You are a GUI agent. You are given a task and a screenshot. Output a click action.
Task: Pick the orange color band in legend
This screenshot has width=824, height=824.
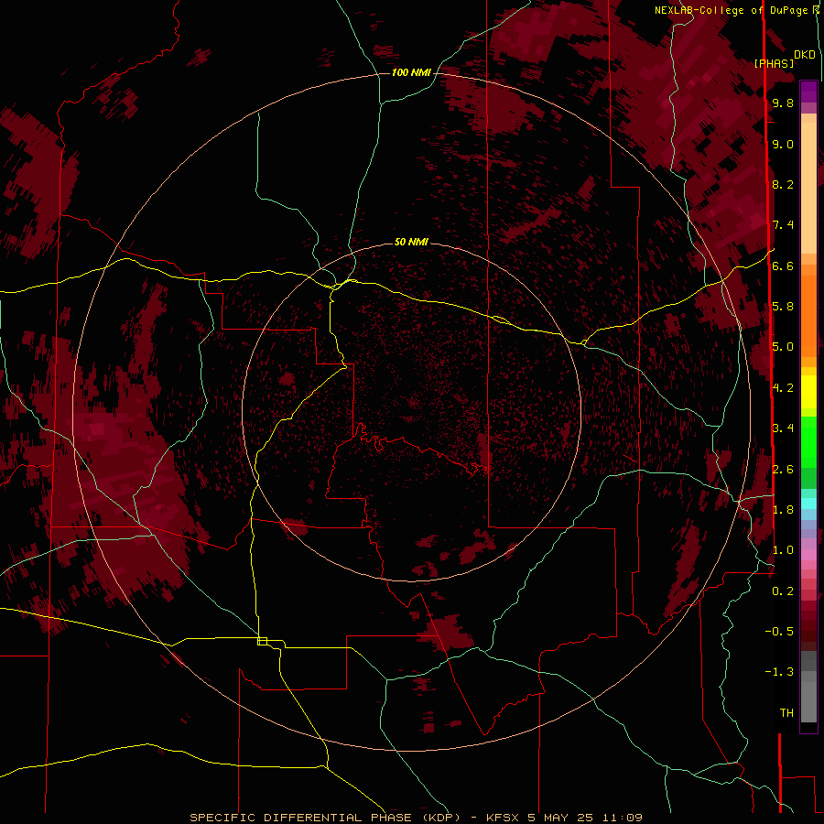click(x=808, y=315)
